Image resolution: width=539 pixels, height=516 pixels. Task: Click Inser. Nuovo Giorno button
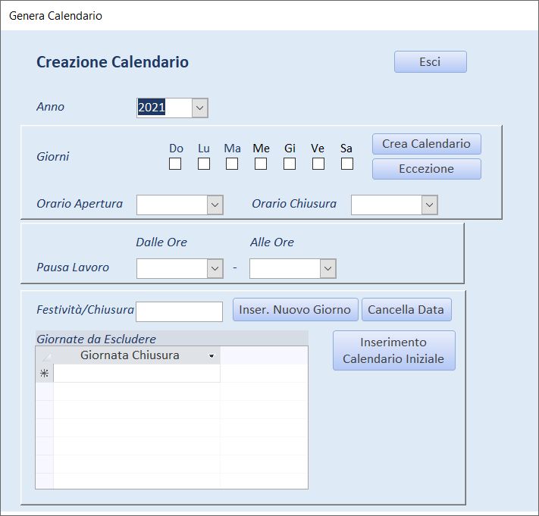[x=296, y=310]
